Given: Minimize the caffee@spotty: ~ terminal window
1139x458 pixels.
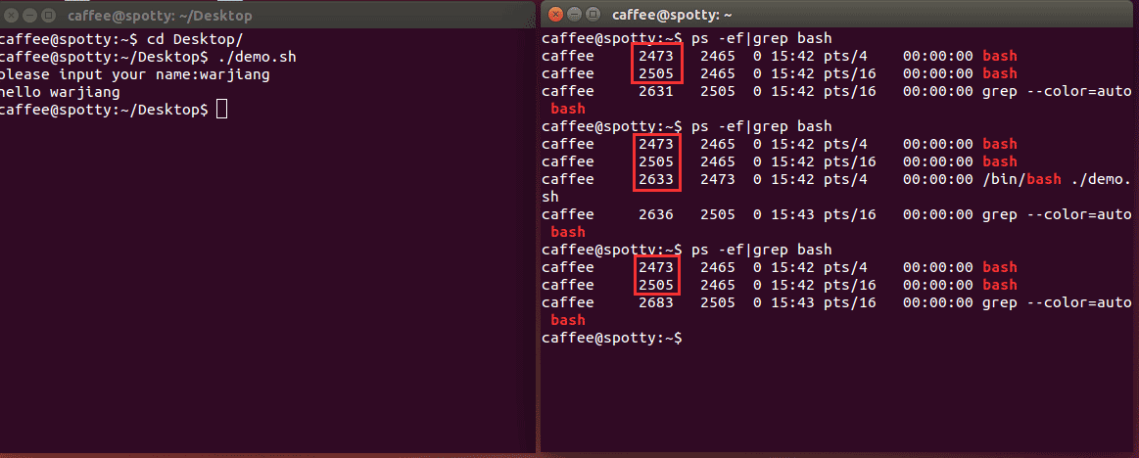Looking at the screenshot, I should 574,14.
